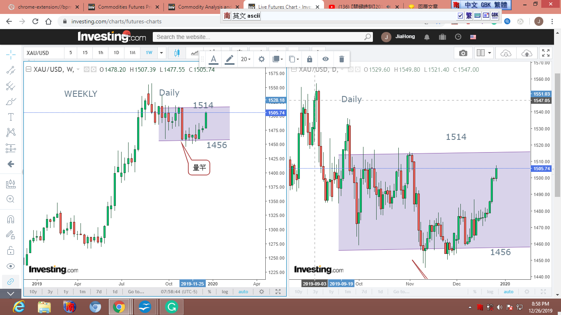Viewport: 561px width, 315px height.
Task: Toggle log scale on the weekly chart
Action: (x=225, y=292)
